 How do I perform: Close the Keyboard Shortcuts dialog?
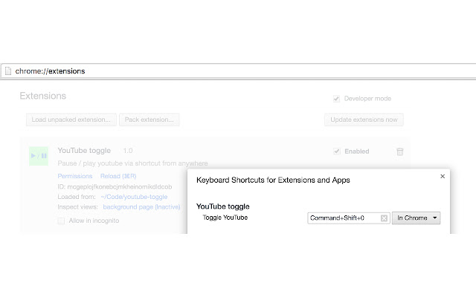pyautogui.click(x=443, y=177)
